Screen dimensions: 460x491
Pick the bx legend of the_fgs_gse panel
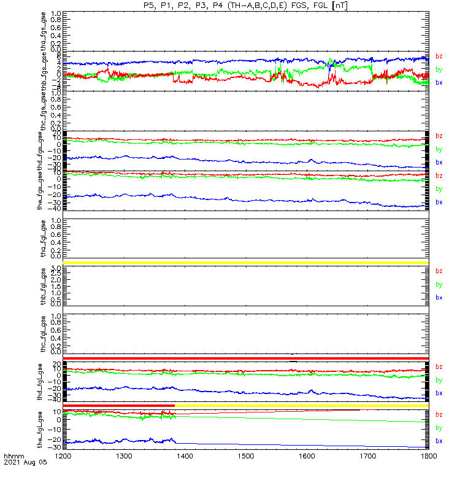click(439, 203)
